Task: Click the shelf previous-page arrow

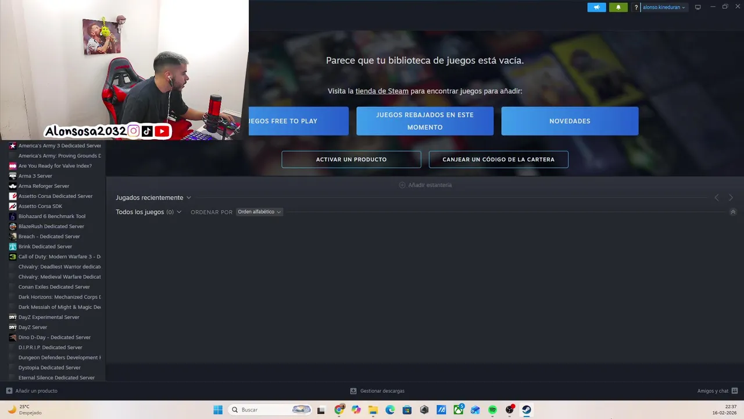Action: coord(717,198)
